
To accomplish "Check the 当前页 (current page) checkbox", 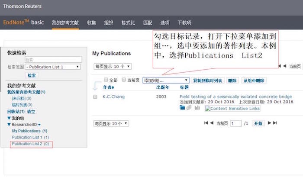I will pyautogui.click(x=124, y=80).
